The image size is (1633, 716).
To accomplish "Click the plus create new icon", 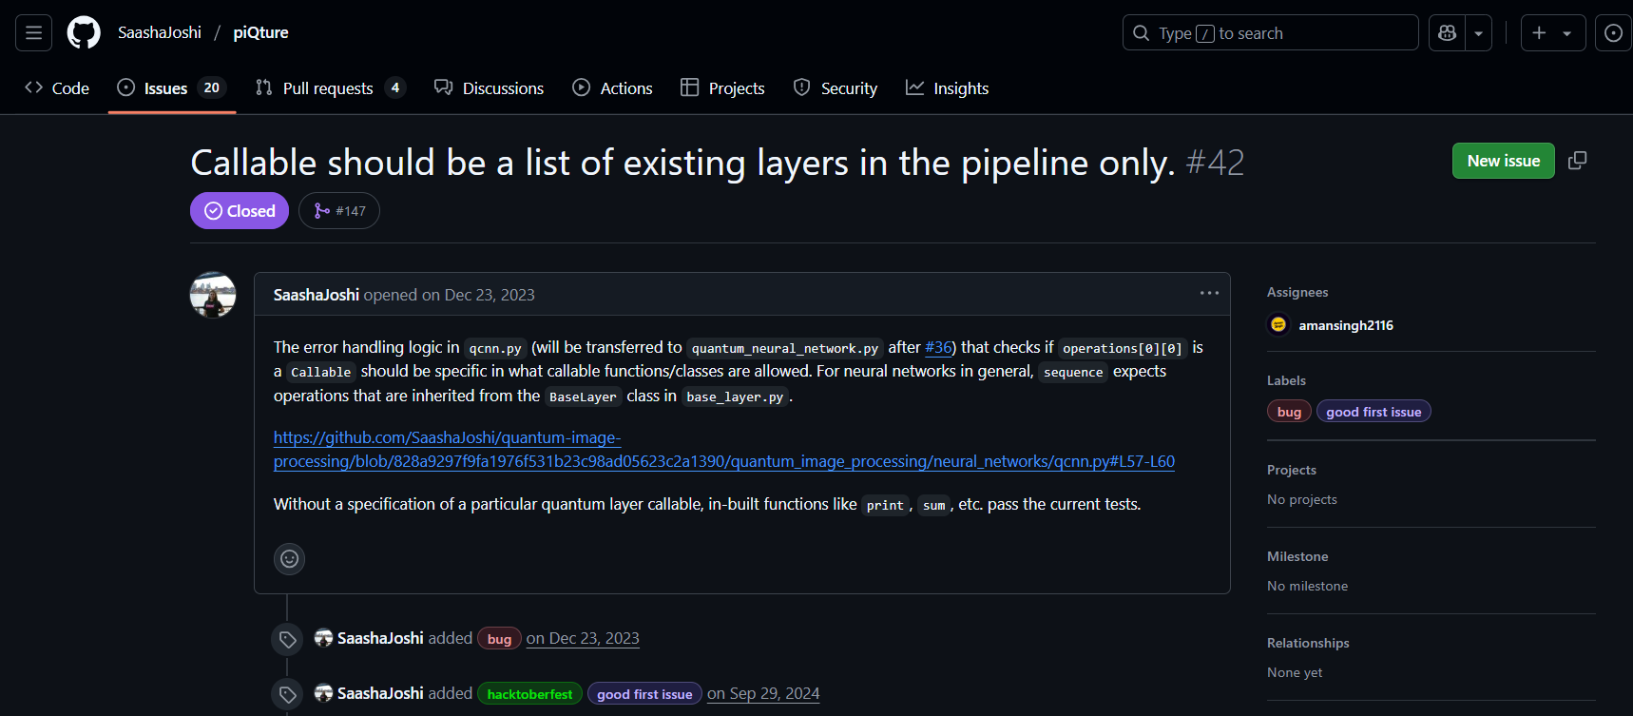I will click(1539, 33).
